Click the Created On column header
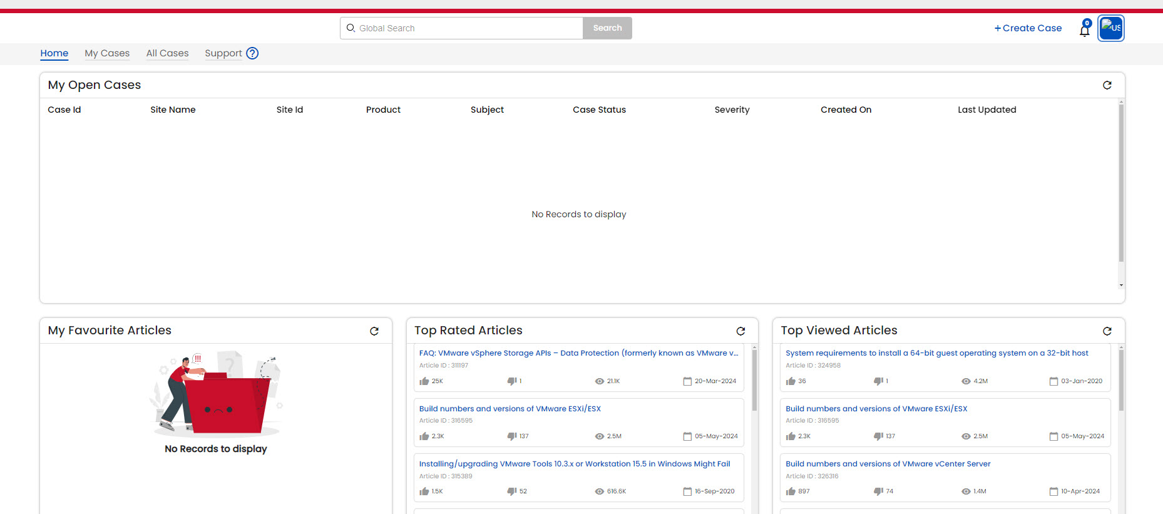The width and height of the screenshot is (1163, 514). [846, 110]
